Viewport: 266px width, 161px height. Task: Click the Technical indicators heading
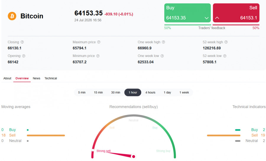coord(249,107)
